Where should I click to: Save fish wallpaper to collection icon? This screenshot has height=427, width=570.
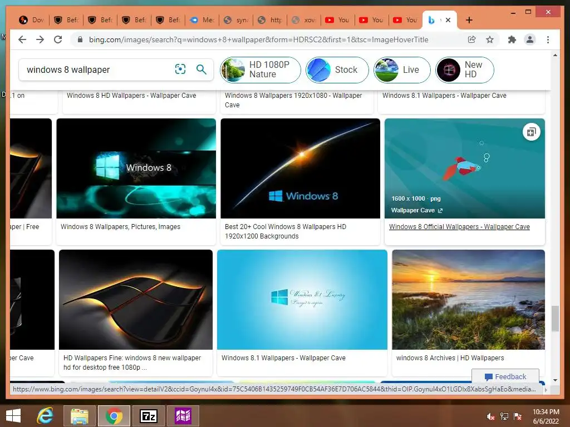click(x=531, y=132)
